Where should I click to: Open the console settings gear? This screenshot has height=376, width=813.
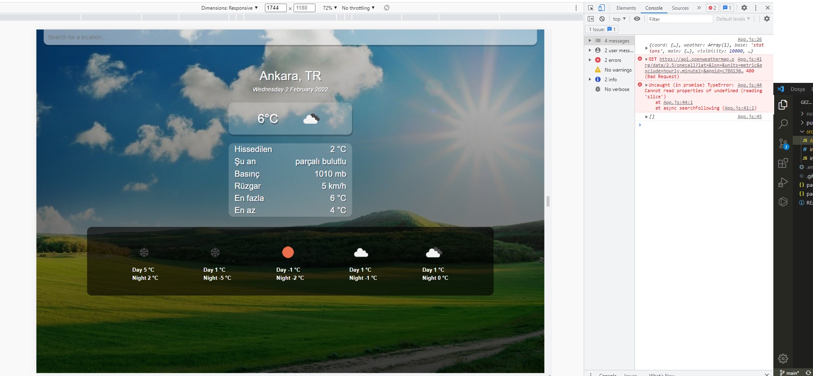(x=766, y=19)
